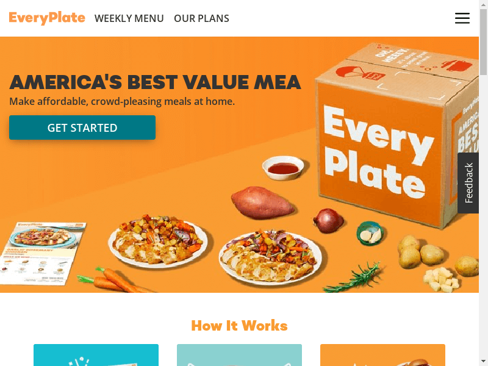
Task: Open the hamburger menu icon
Action: point(462,18)
